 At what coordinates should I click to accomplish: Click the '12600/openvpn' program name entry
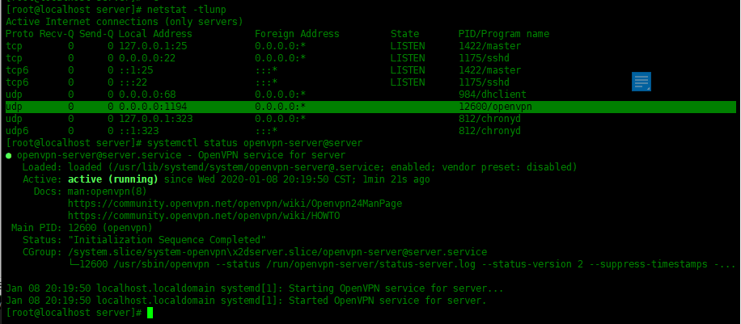coord(495,107)
